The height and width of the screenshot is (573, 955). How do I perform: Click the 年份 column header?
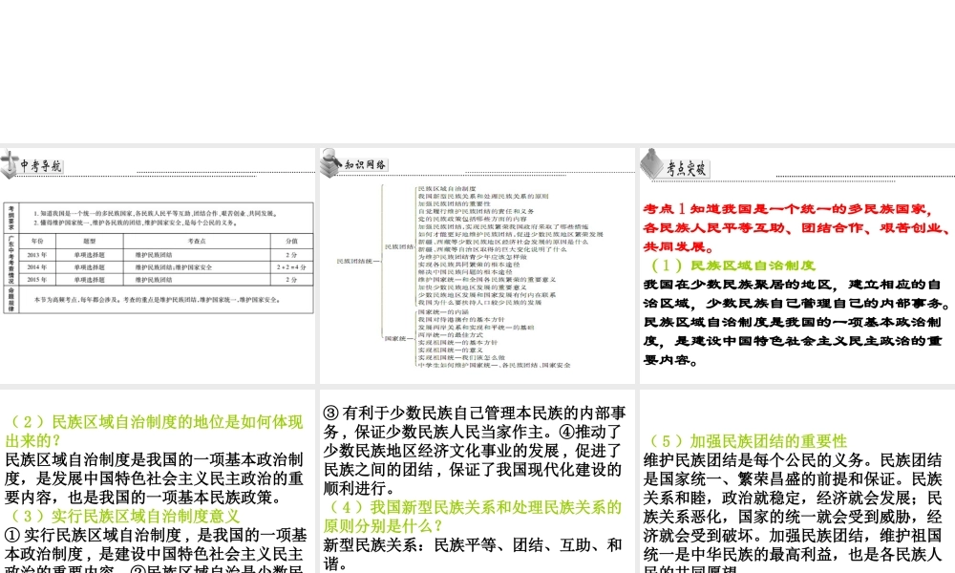[x=37, y=241]
